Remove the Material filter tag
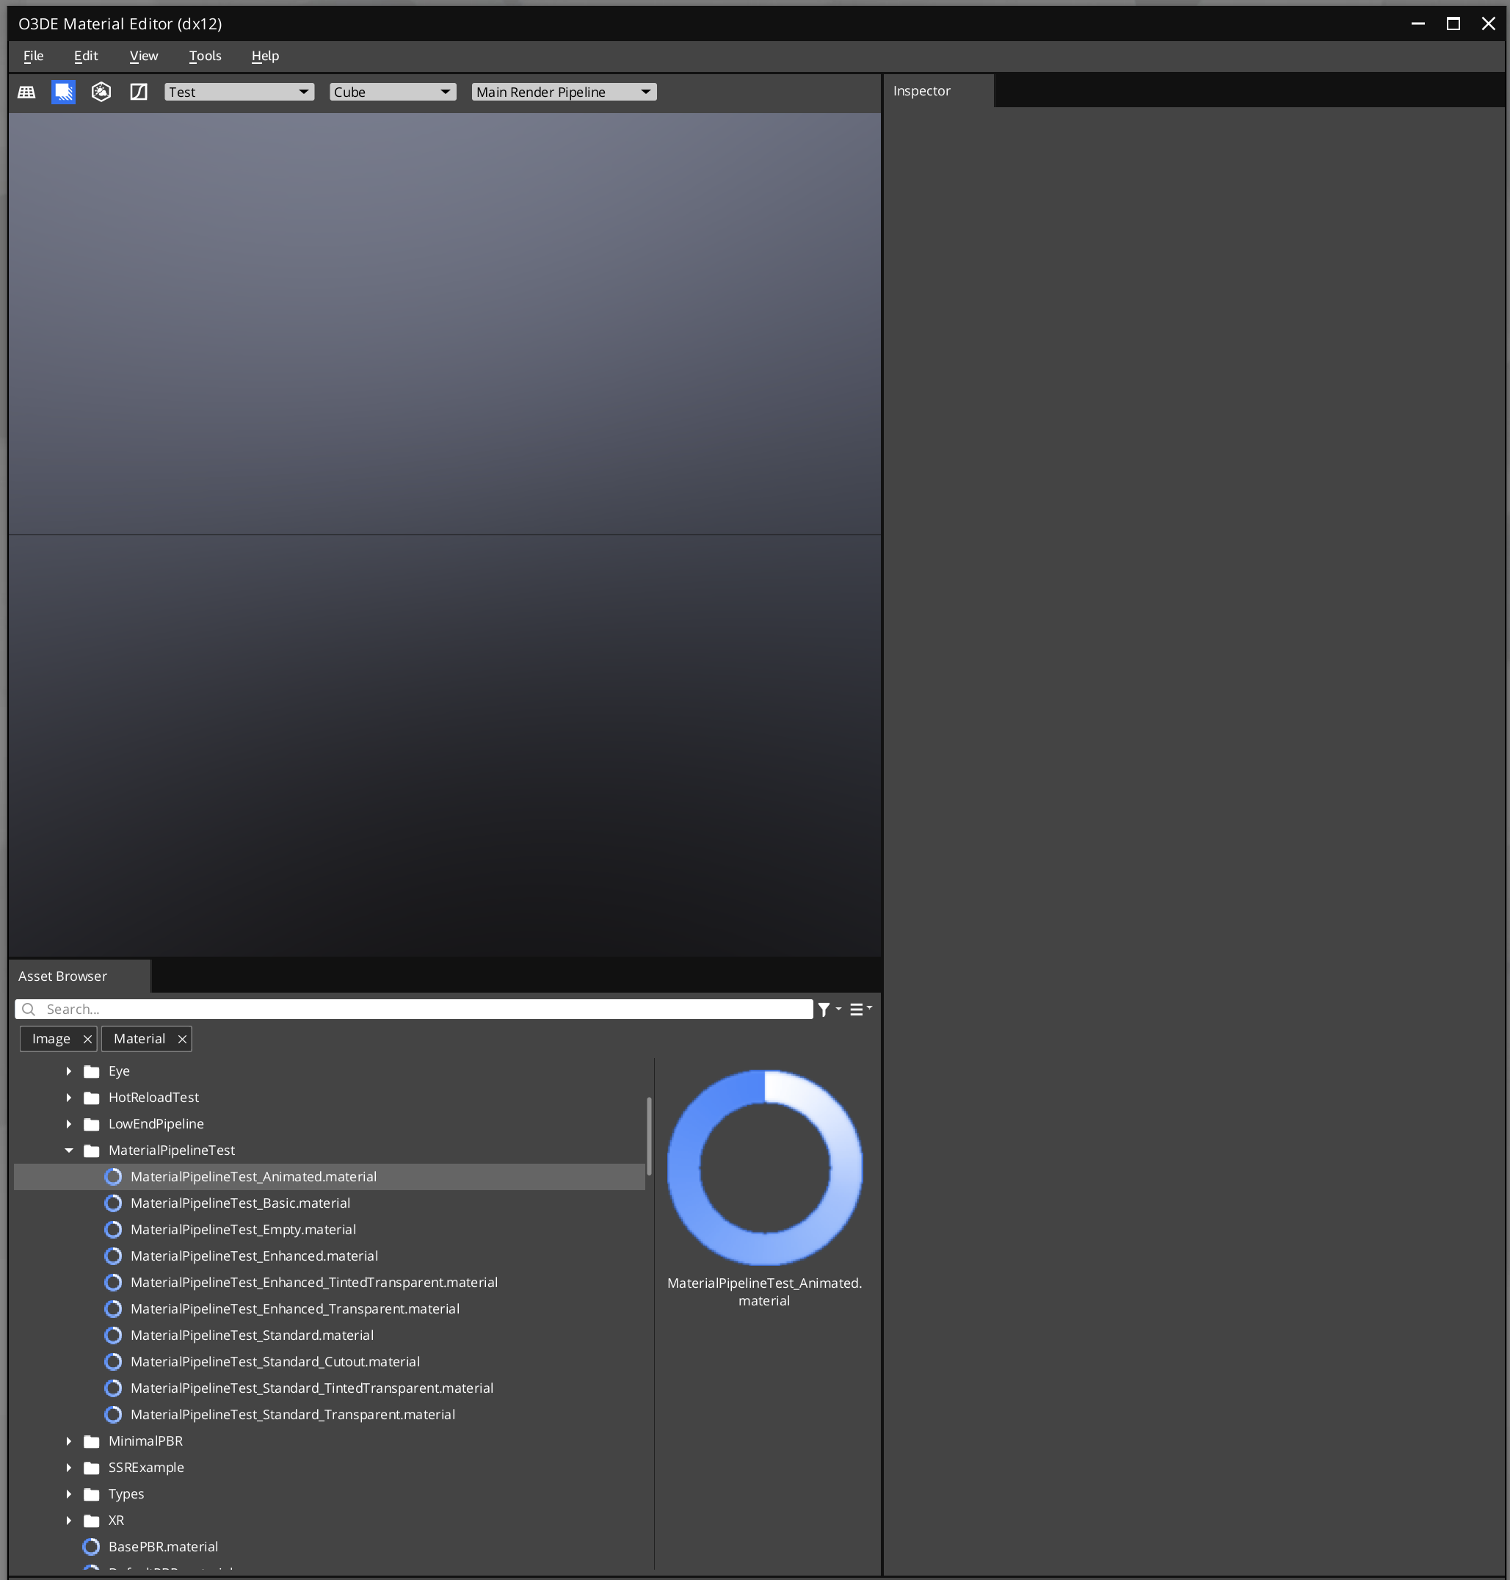 click(x=182, y=1038)
